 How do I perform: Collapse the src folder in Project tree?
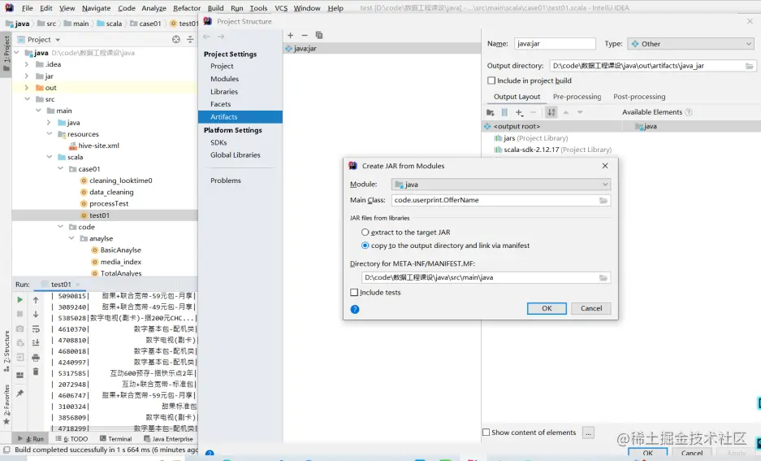pos(27,99)
